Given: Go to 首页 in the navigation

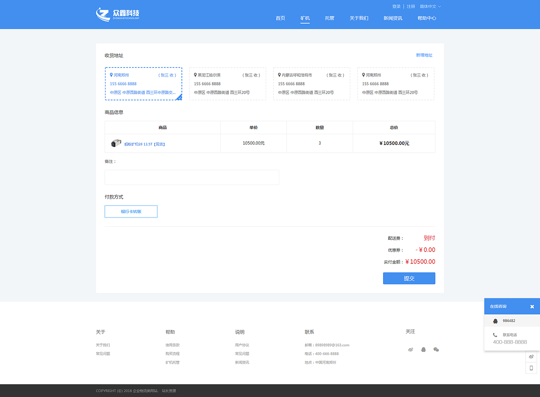Looking at the screenshot, I should point(280,18).
